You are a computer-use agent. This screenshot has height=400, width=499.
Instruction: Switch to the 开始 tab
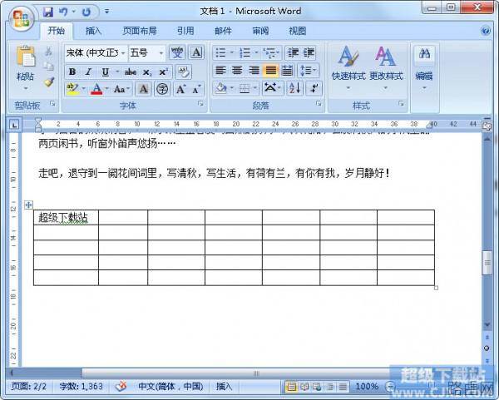pos(57,31)
